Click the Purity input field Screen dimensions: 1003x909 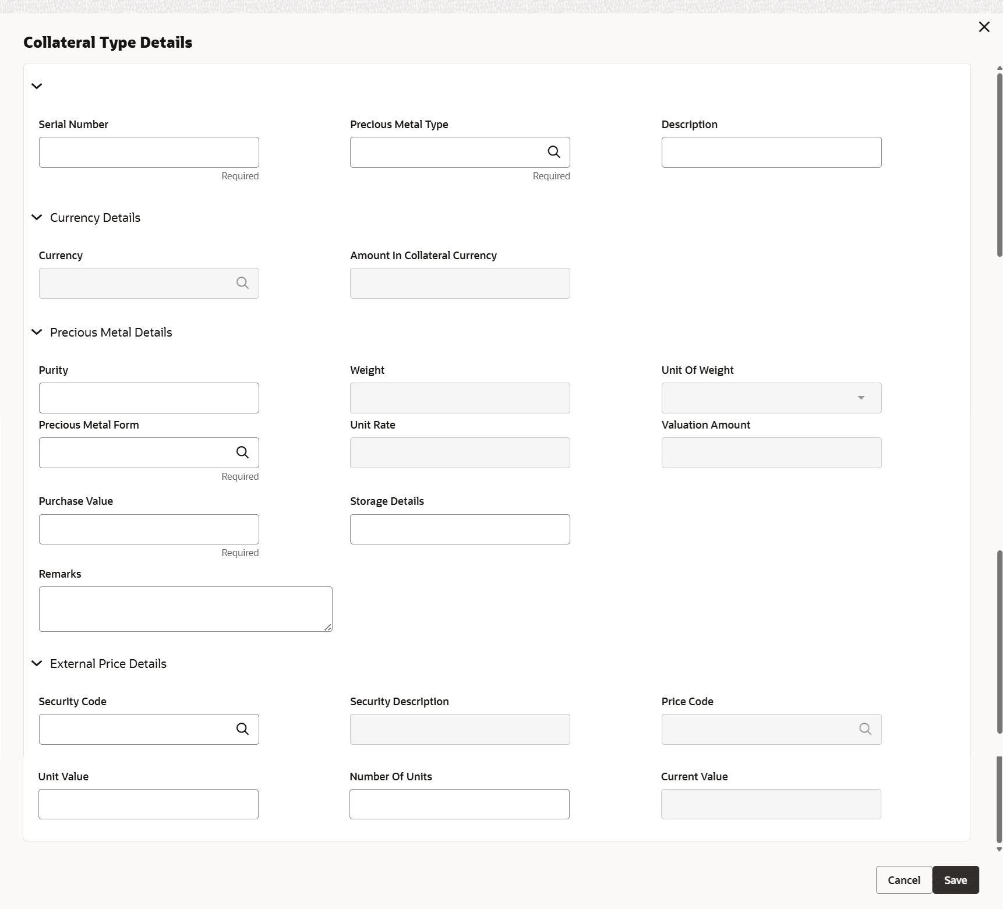click(149, 398)
